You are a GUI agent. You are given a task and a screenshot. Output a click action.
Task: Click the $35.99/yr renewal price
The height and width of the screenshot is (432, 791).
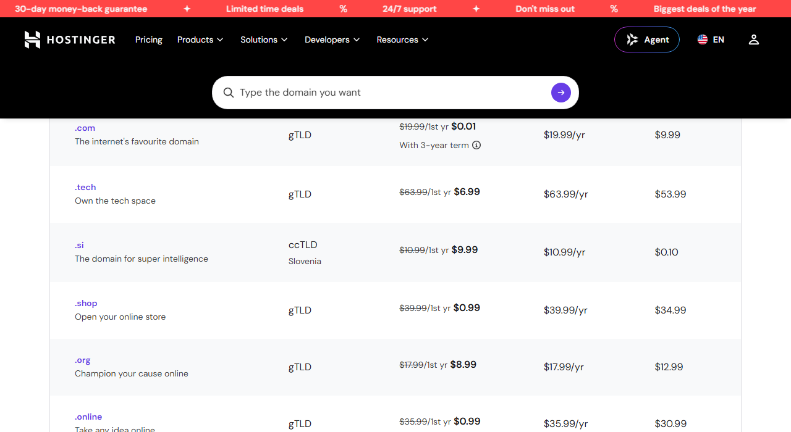tap(566, 423)
